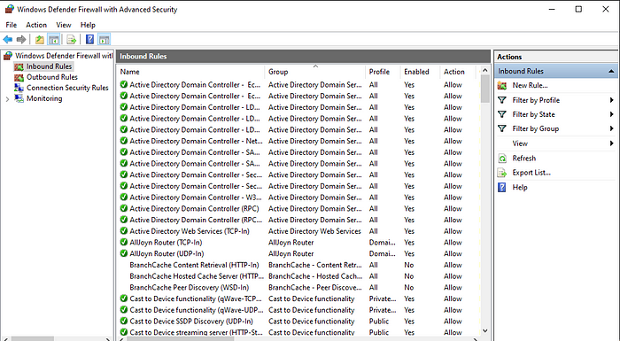The width and height of the screenshot is (620, 341).
Task: Toggle Show/Hide Action Pane toolbar icon
Action: click(x=104, y=40)
